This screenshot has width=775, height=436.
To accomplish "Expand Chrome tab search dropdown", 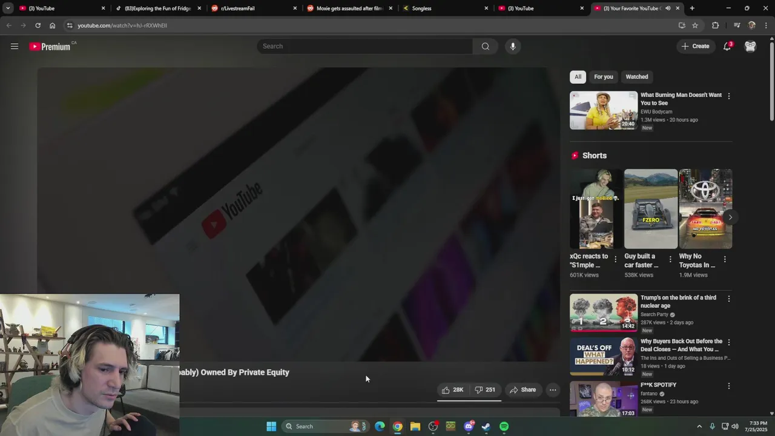I will 8,8.
